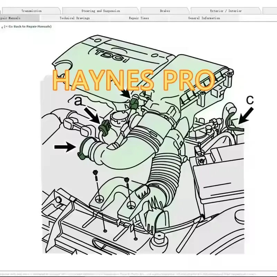The height and width of the screenshot is (277, 277).
Task: Open the General Information sub-tab
Action: 204,18
